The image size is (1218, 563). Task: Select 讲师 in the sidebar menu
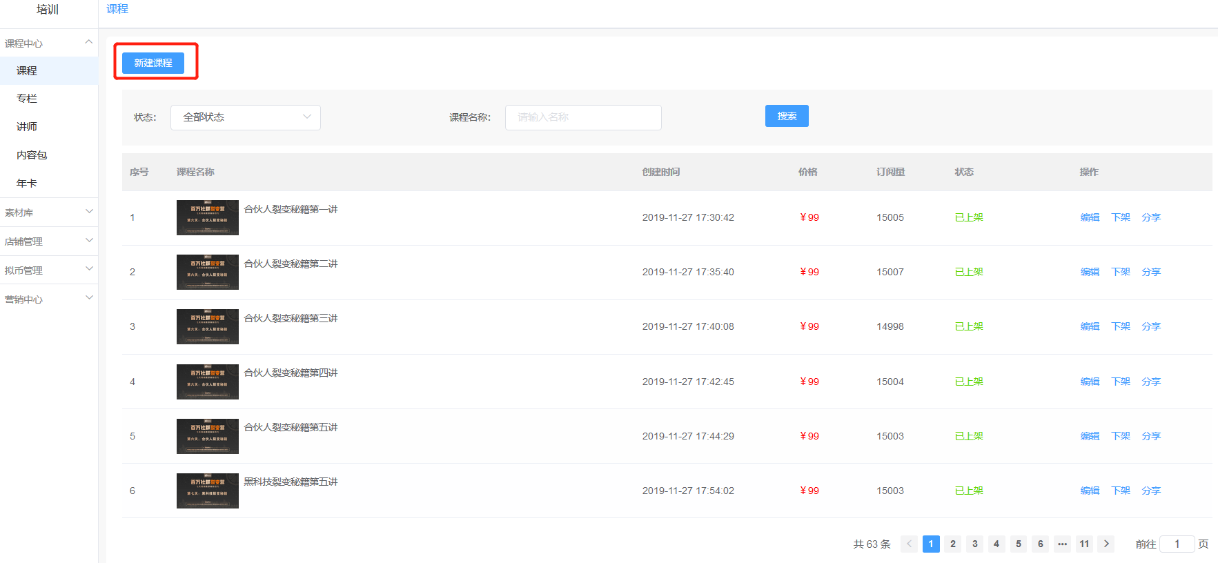click(x=27, y=127)
